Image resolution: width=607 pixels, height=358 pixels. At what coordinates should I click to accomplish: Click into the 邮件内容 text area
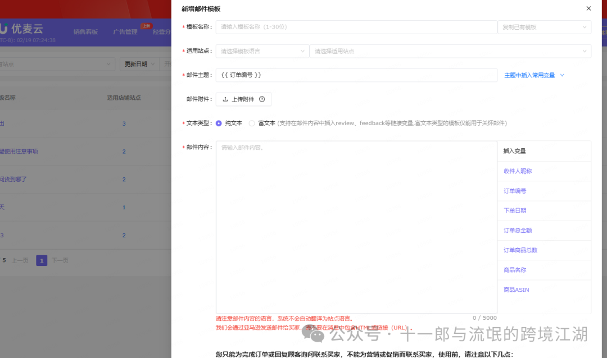(x=356, y=227)
